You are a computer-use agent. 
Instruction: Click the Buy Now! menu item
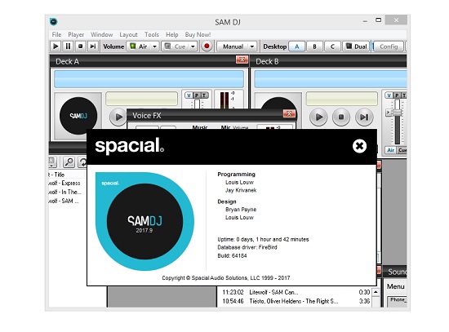(198, 34)
